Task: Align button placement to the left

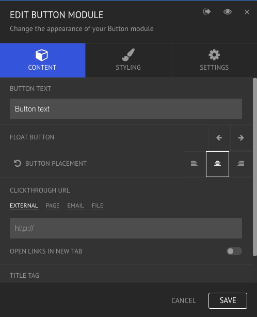Action: [x=194, y=164]
